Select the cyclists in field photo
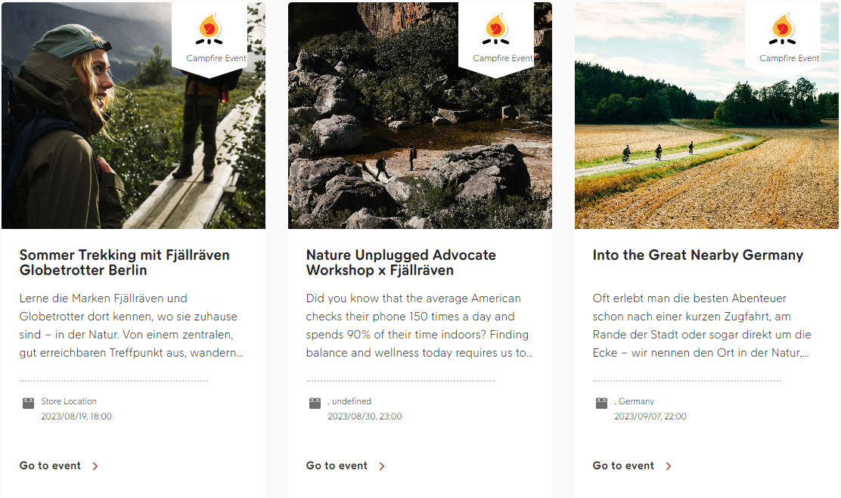 click(x=706, y=116)
